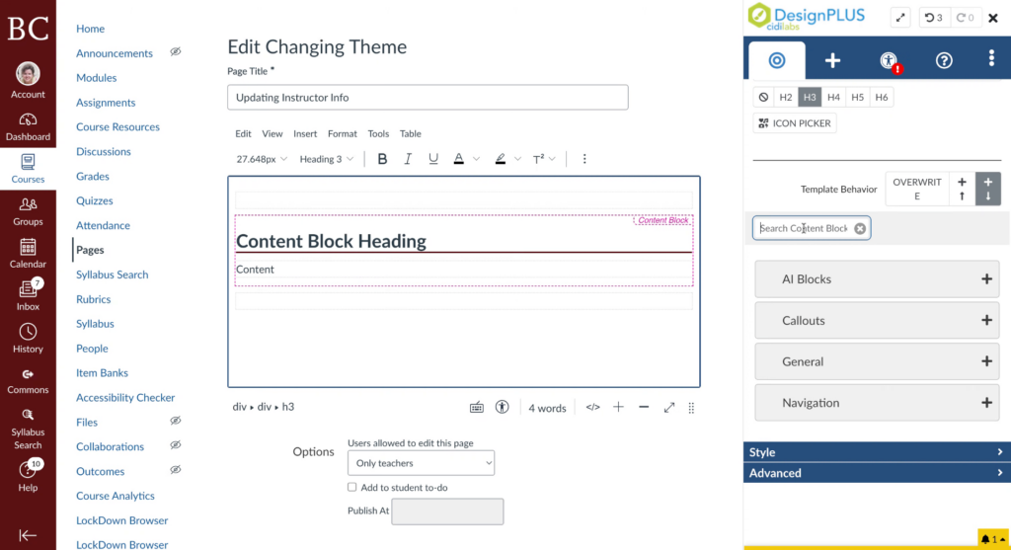Open the Tools menu

coord(378,133)
